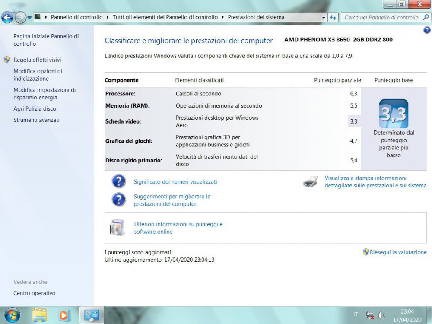
Task: Open Windows Media Player from the taskbar
Action: click(64, 315)
